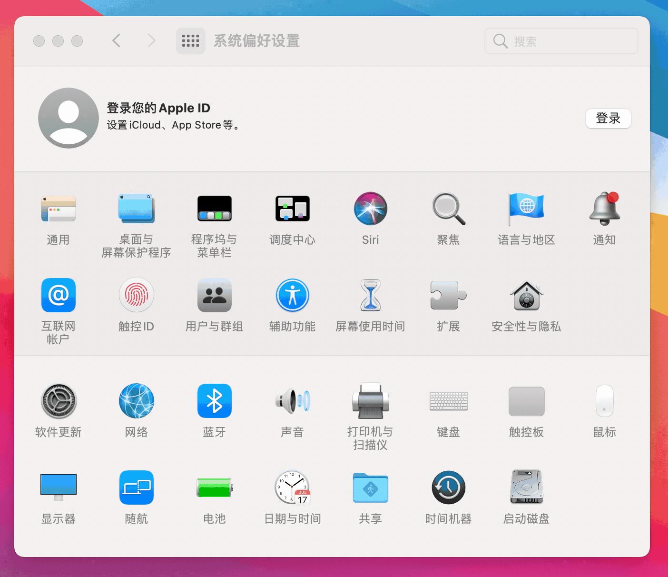
Task: Open 调度中心 (Mission Control) pane
Action: pyautogui.click(x=293, y=209)
